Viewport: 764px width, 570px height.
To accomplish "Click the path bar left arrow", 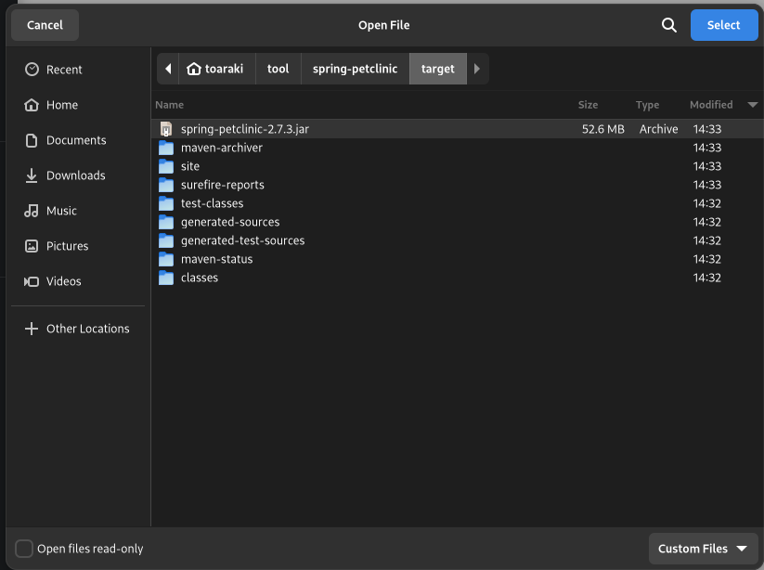I will tap(168, 69).
